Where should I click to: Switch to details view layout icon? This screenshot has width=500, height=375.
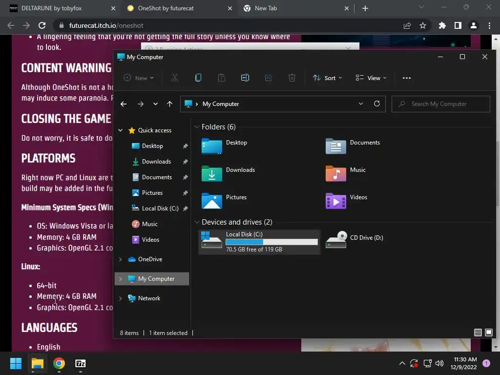pos(478,333)
